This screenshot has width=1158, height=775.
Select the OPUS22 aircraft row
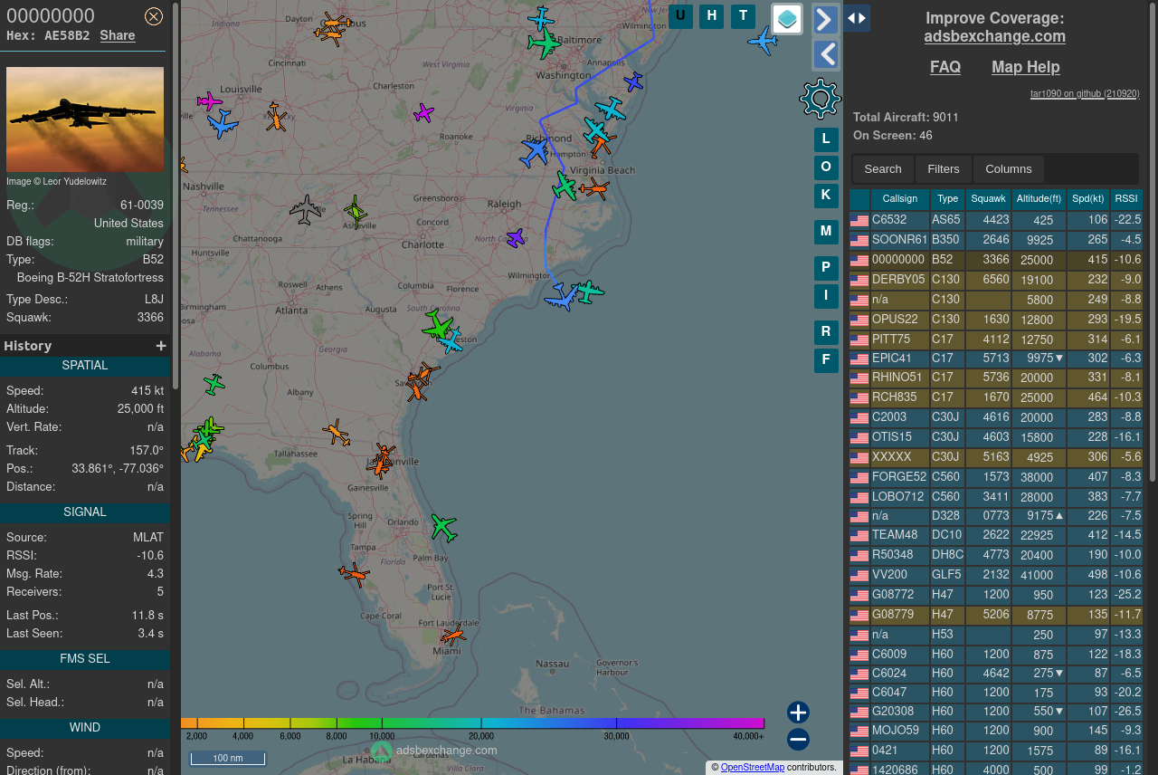pyautogui.click(x=996, y=320)
